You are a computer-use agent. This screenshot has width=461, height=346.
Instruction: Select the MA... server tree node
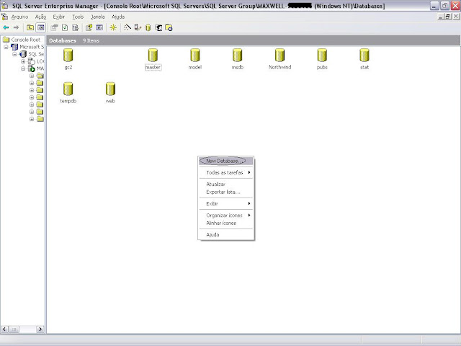point(40,68)
